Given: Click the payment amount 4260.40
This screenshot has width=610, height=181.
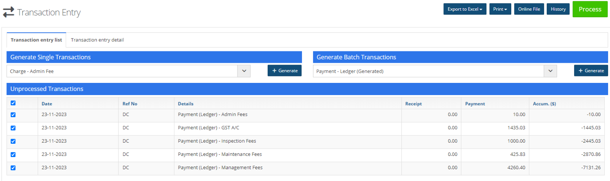Looking at the screenshot, I should 516,168.
